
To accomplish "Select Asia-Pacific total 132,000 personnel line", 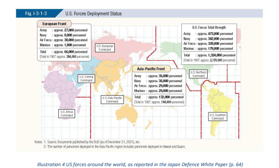I will (159, 97).
